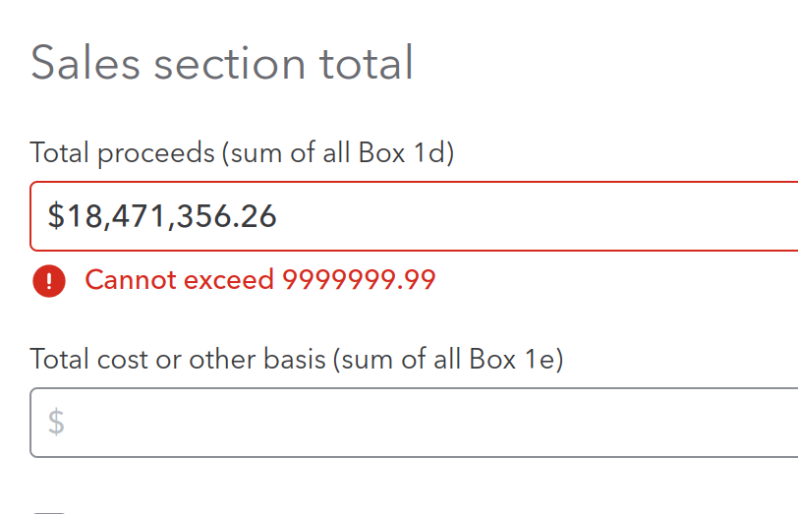The image size is (798, 514).
Task: Click the empty area inside cost basis field
Action: click(x=432, y=423)
